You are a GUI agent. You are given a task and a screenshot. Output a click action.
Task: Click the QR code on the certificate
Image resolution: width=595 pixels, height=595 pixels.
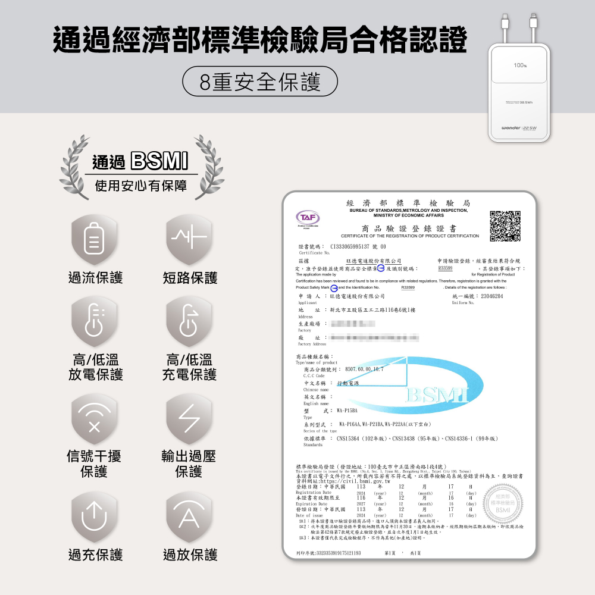tap(505, 226)
